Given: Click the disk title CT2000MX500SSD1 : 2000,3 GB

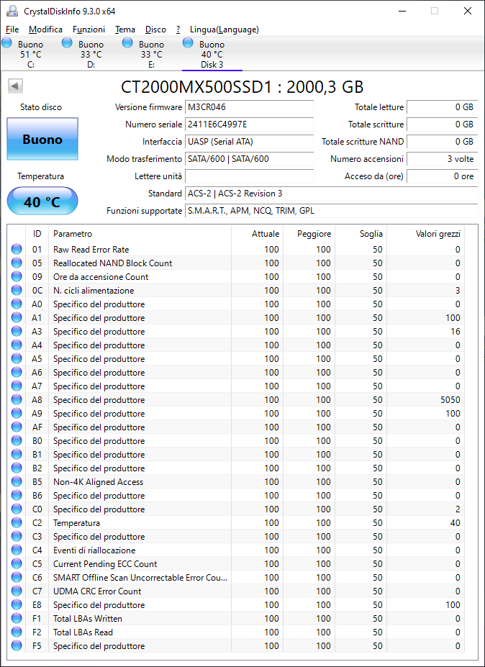Looking at the screenshot, I should pos(242,87).
